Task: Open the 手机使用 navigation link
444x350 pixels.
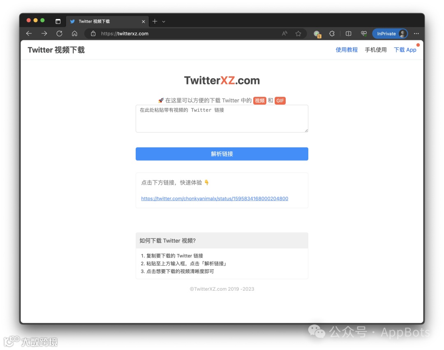Action: point(376,50)
